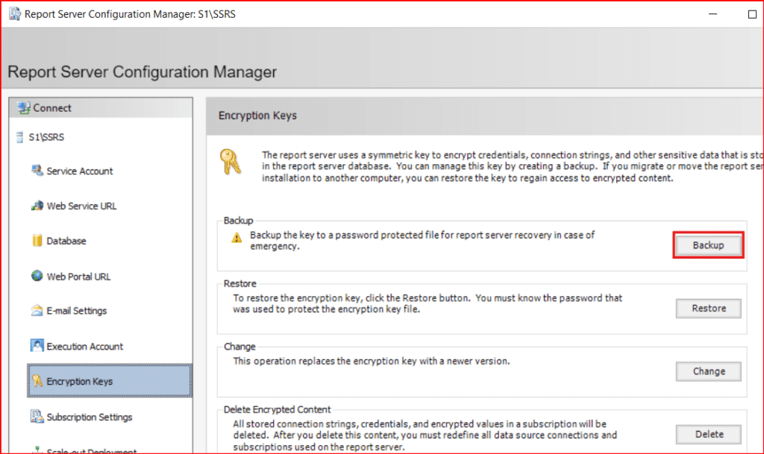Click the Web Portal URL globe icon
Image resolution: width=764 pixels, height=454 pixels.
click(37, 276)
